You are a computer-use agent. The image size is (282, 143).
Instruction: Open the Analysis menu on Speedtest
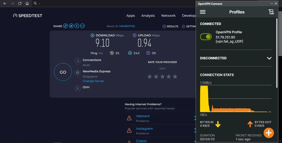148,16
